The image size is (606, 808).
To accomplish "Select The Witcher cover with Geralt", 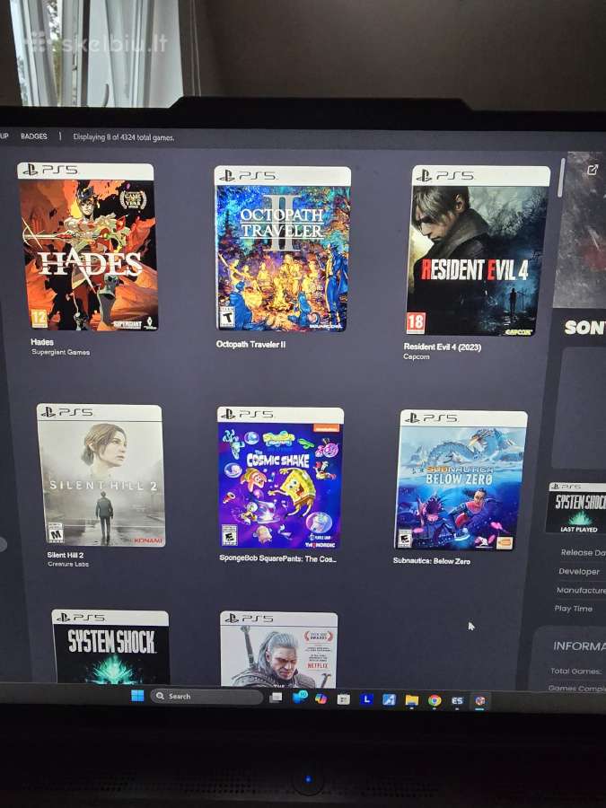I will click(279, 649).
